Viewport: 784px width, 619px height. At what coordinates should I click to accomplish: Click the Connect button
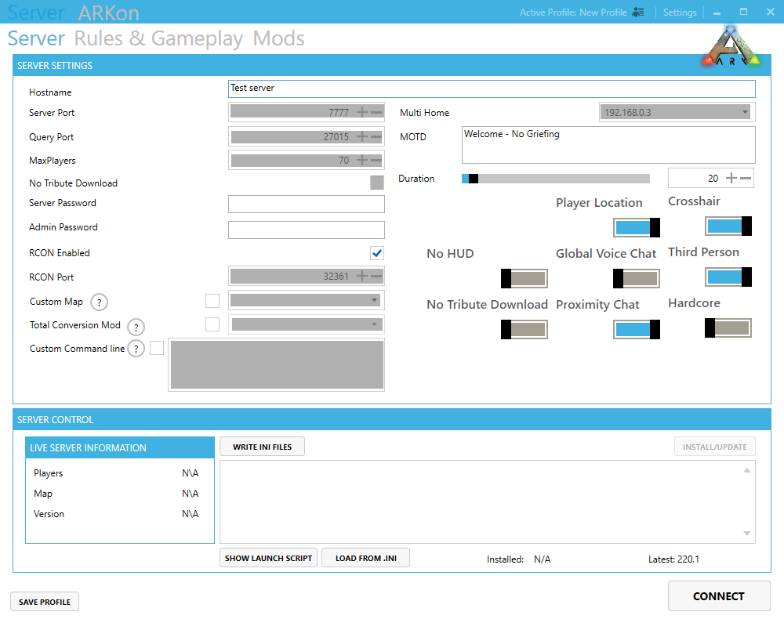click(x=718, y=596)
